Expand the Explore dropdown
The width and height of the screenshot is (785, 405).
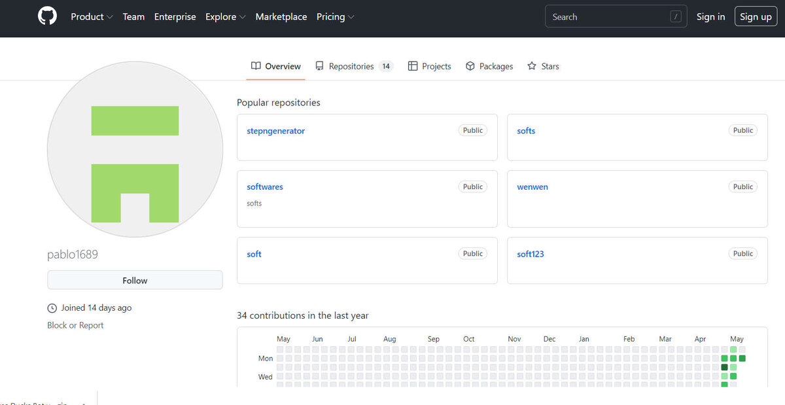click(226, 17)
